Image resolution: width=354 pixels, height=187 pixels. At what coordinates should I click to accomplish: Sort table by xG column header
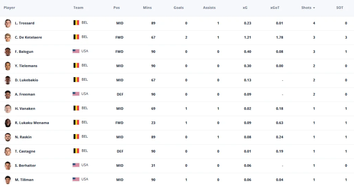click(x=245, y=8)
